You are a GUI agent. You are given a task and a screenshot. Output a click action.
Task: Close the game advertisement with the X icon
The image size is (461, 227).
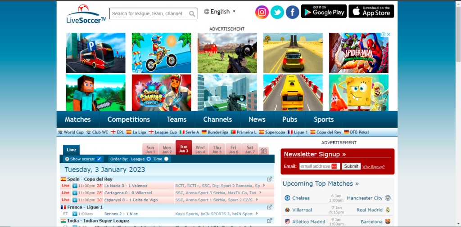click(x=389, y=35)
